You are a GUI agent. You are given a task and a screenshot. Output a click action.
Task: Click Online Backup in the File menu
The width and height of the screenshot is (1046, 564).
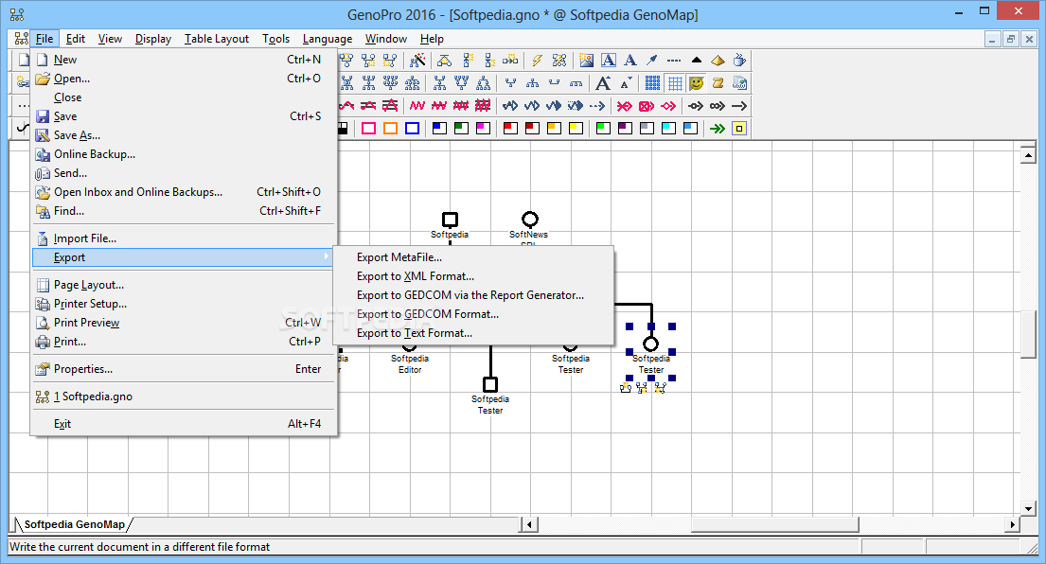(x=183, y=154)
